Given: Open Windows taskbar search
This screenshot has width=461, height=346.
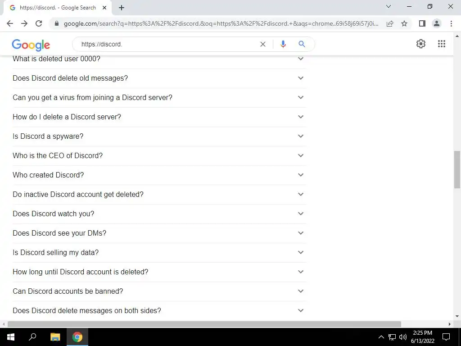Looking at the screenshot, I should point(32,337).
